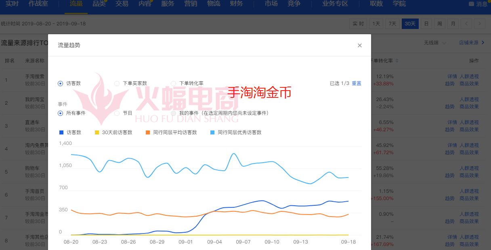This screenshot has height=250, width=491.
Task: Click the previous period left arrow icon
Action: 466,24
